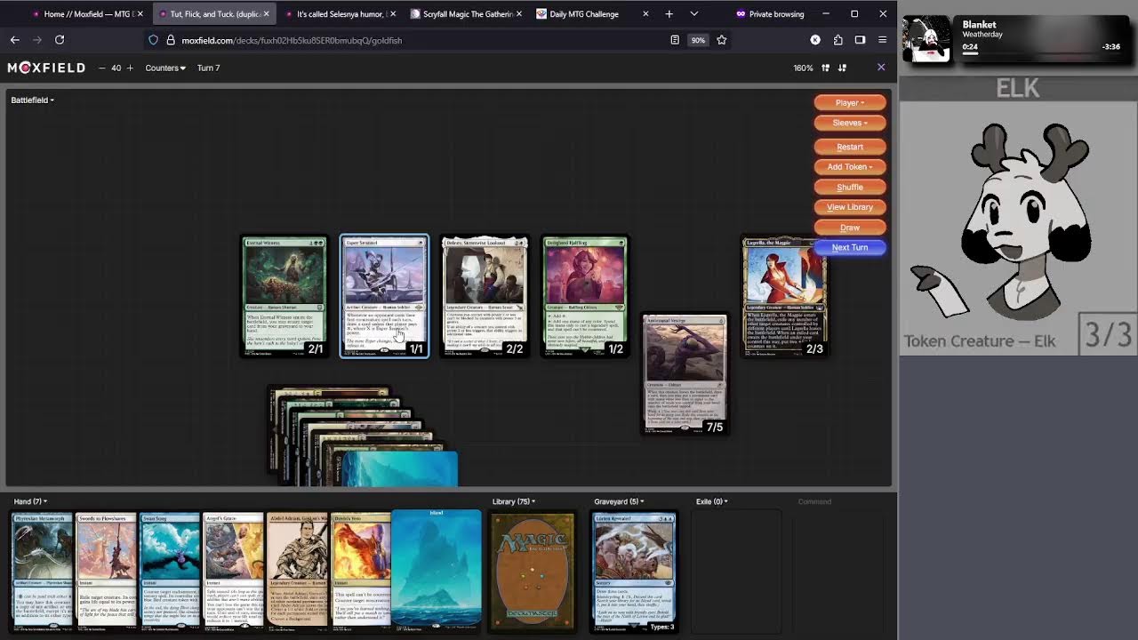Select Phyrexian Metamorph in hand
Screen dimensions: 1138x640
(x=42, y=570)
